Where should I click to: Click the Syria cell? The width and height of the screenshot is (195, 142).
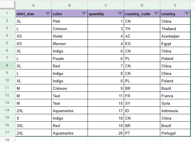tap(175, 103)
